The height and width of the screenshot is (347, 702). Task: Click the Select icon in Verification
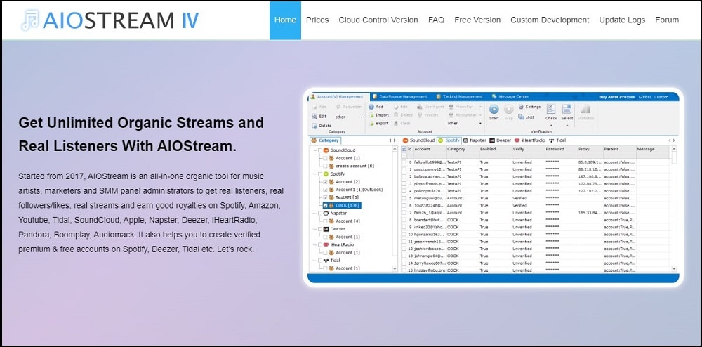click(567, 109)
